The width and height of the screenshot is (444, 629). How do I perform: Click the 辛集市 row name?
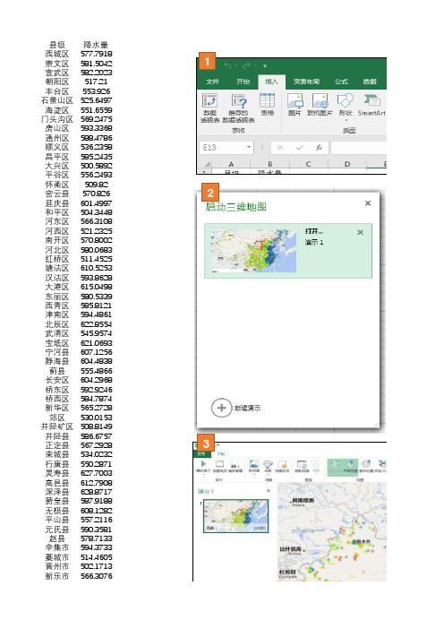(x=57, y=547)
